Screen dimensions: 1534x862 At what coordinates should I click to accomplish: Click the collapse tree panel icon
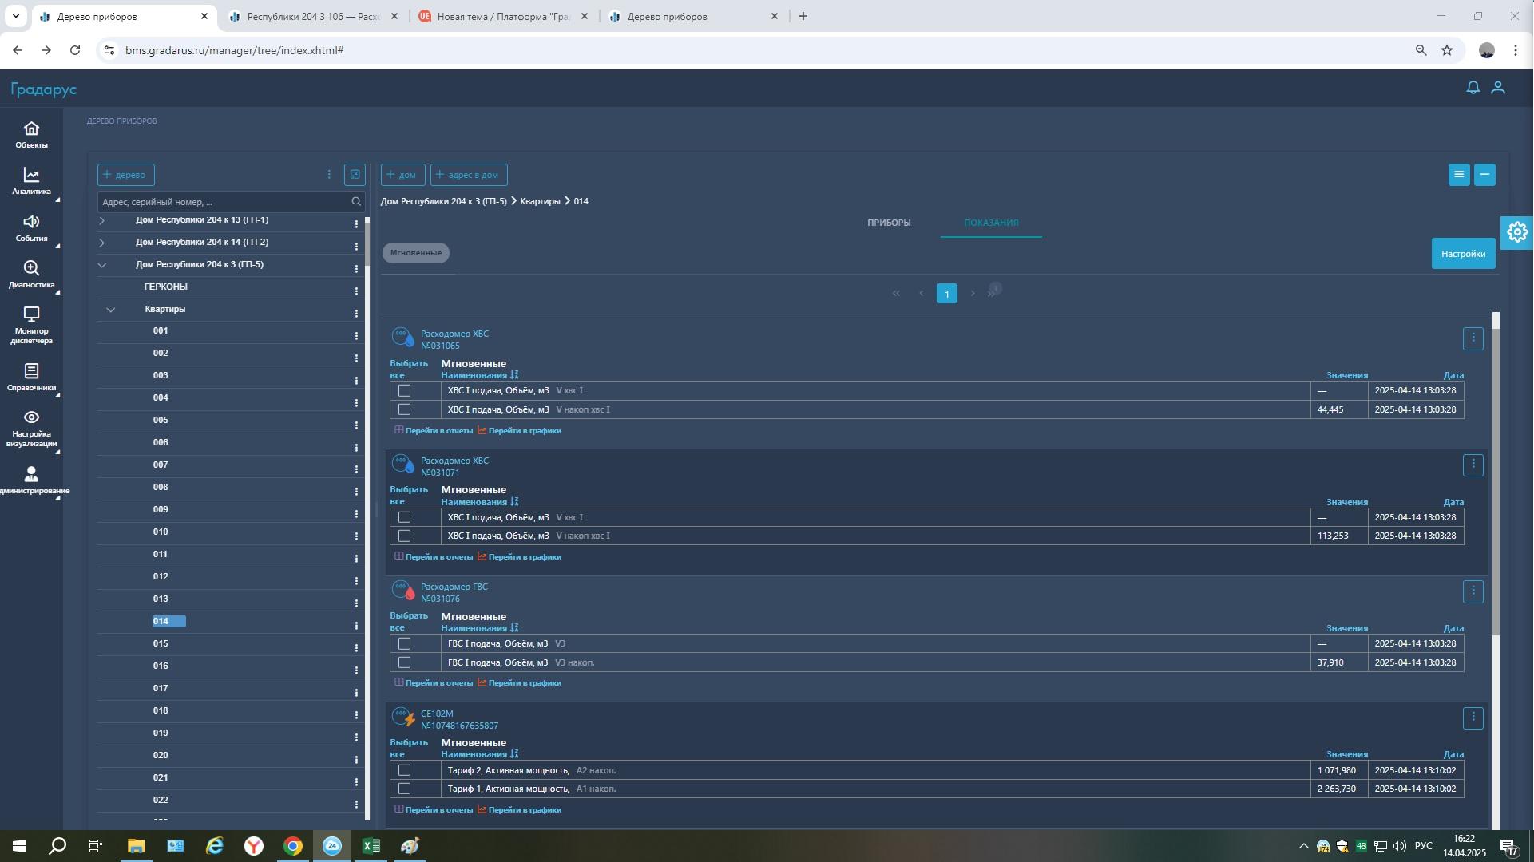pos(355,175)
